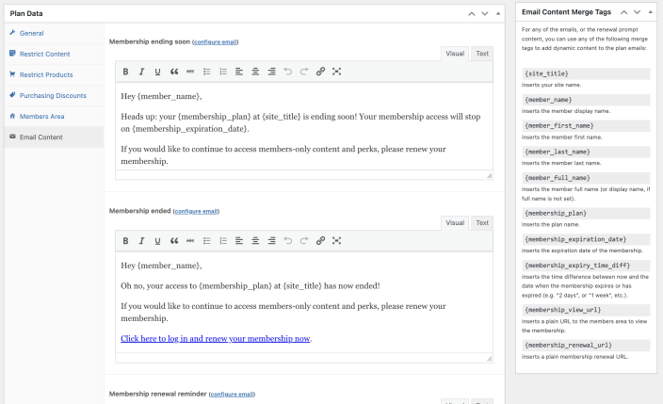Select the {membership_expiration_date} merge tag
The height and width of the screenshot is (404, 663).
tap(586, 239)
